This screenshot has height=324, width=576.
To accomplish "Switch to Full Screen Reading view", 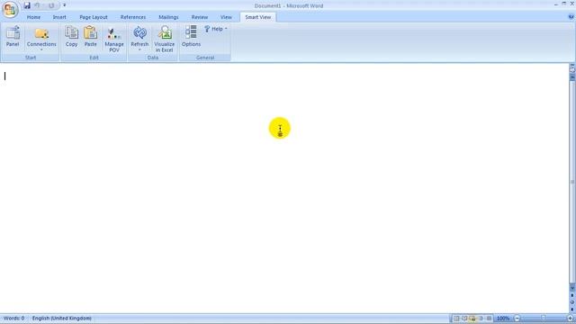I will (464, 319).
